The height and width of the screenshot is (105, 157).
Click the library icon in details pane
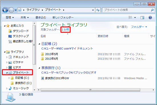click(11, 97)
